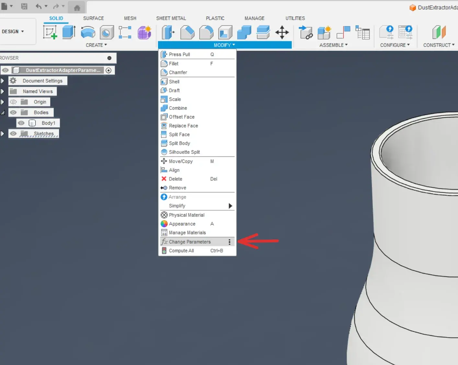
Task: Click the Home data panel icon
Action: [77, 8]
